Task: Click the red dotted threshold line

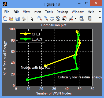Action: click(54, 74)
